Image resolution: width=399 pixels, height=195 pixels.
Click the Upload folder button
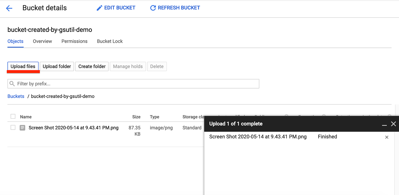[x=57, y=66]
